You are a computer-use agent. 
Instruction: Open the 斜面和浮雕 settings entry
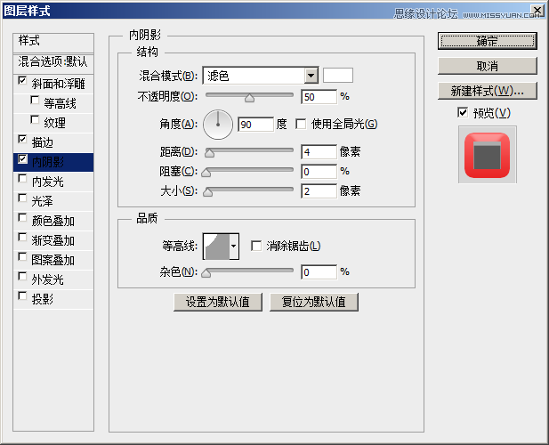pyautogui.click(x=58, y=84)
